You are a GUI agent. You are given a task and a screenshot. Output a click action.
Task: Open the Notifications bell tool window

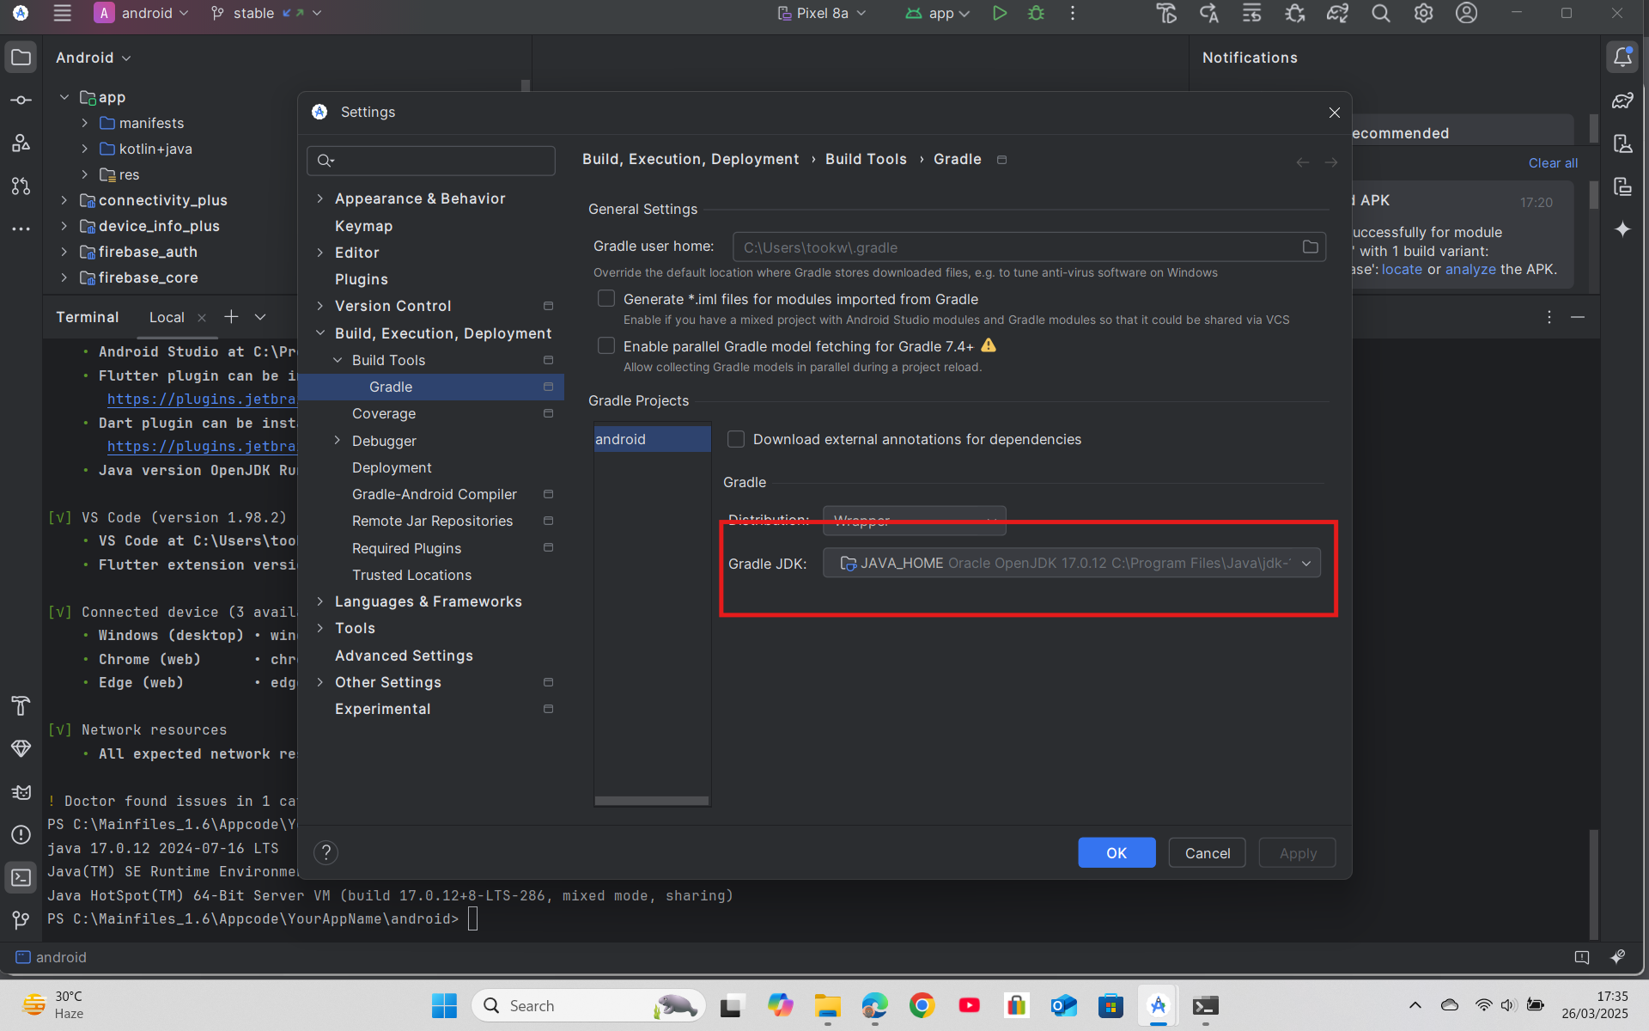point(1622,58)
